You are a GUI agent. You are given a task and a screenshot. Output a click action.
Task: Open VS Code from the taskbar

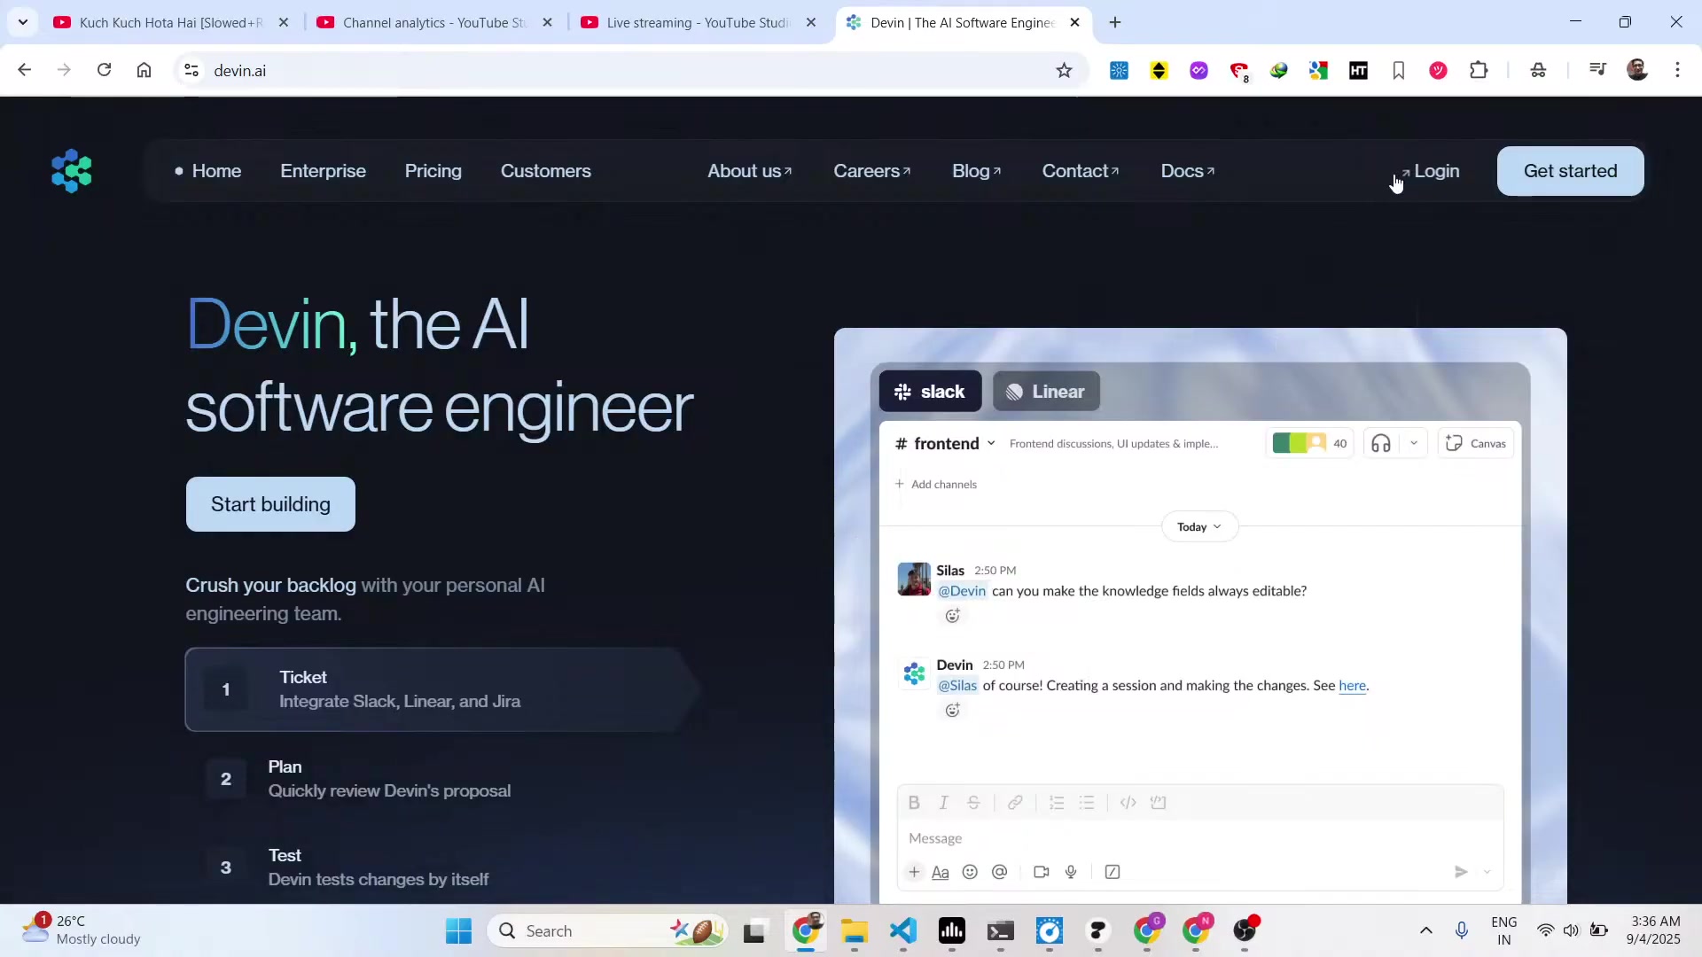(903, 930)
